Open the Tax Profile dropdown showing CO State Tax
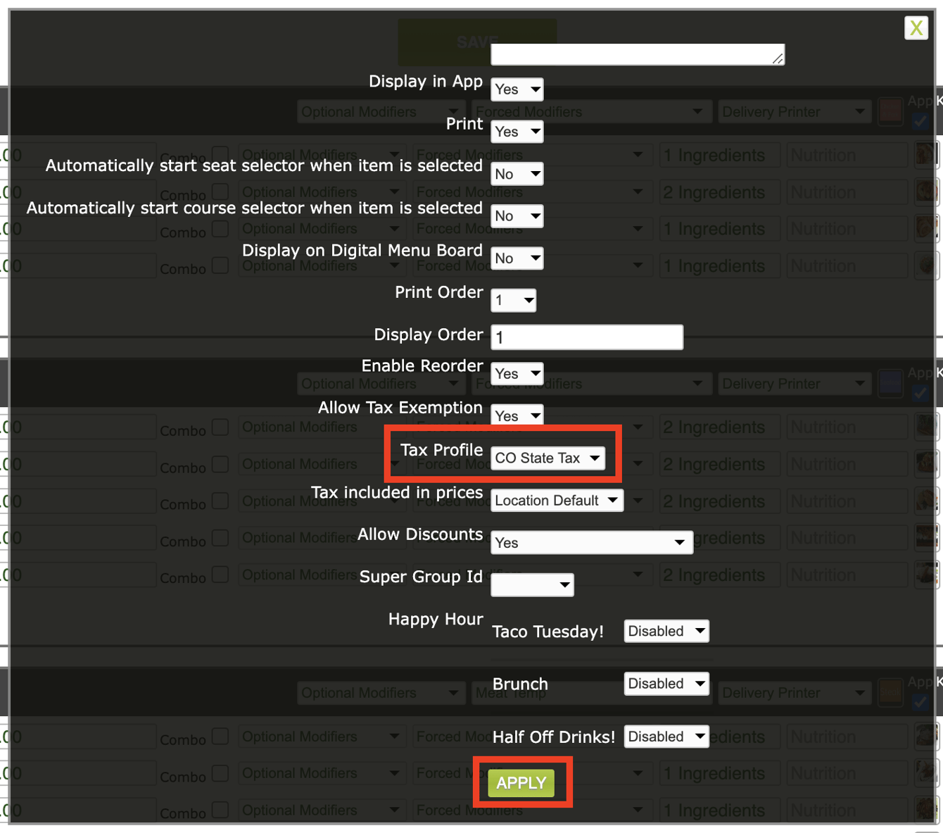 click(548, 458)
